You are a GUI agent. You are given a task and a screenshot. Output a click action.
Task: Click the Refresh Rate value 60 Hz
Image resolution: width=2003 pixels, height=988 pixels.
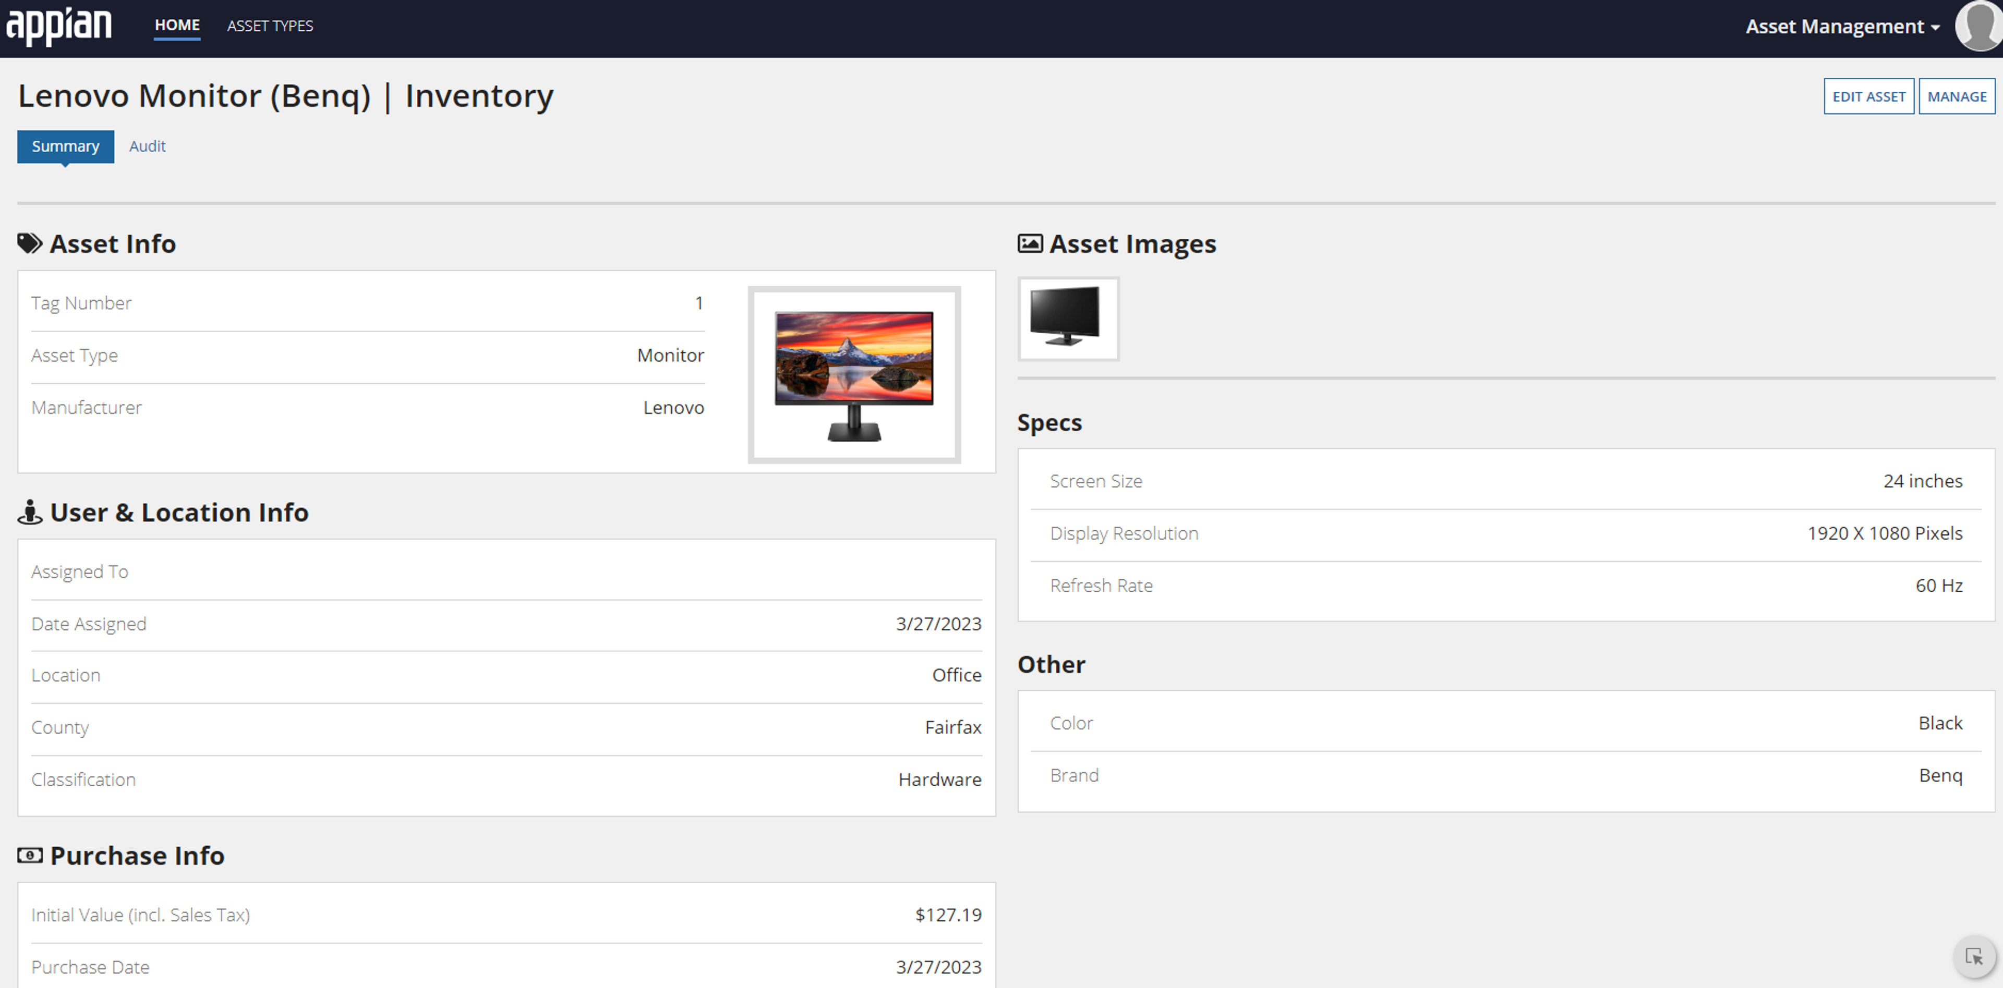(1939, 586)
